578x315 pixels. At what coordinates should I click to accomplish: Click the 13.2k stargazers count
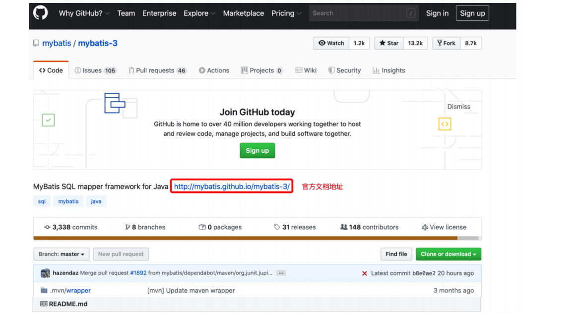pos(415,43)
